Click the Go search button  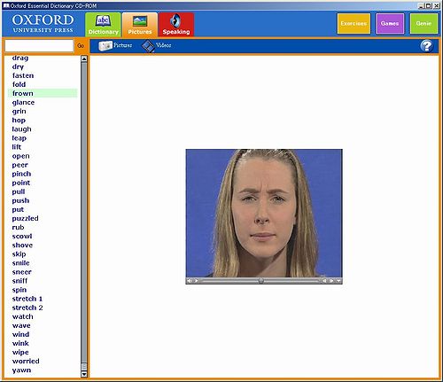pos(81,46)
